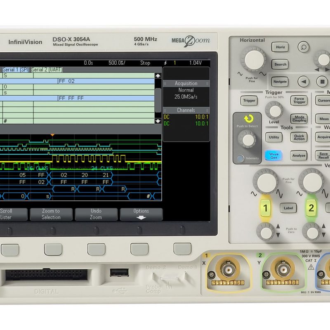Screen dimensions: 330x330
Task: Click the Demo 2 probe terminal
Action: click(153, 276)
